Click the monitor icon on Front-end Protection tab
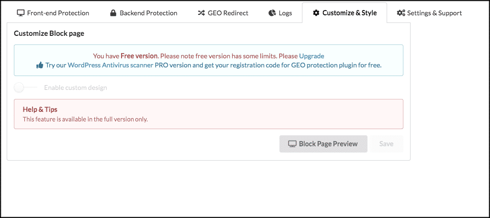 pos(21,13)
